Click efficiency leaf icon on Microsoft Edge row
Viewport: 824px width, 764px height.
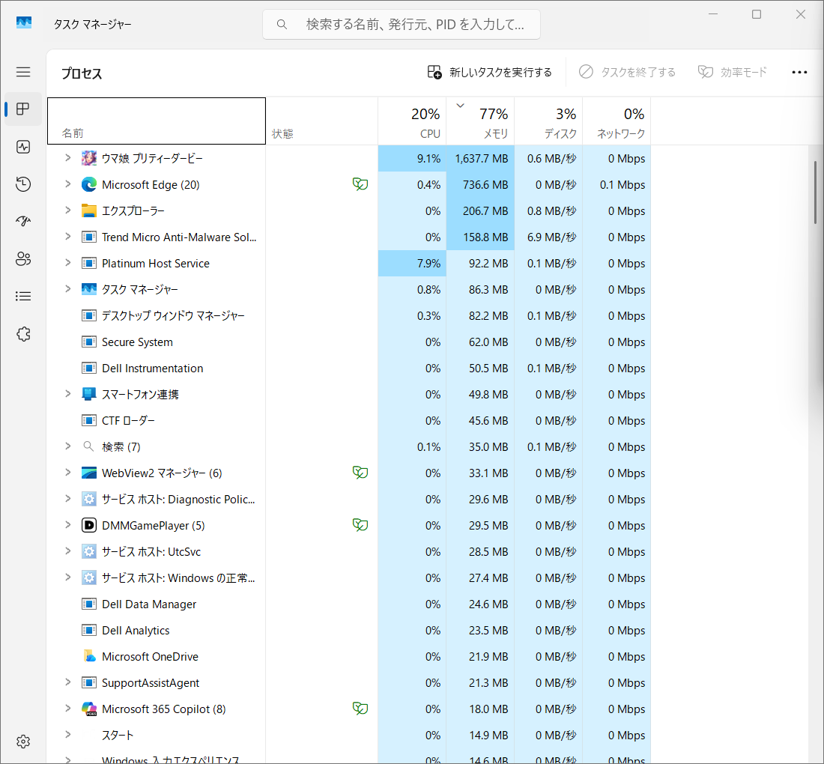(360, 184)
